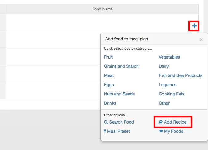Close the Add food popover

[201, 39]
